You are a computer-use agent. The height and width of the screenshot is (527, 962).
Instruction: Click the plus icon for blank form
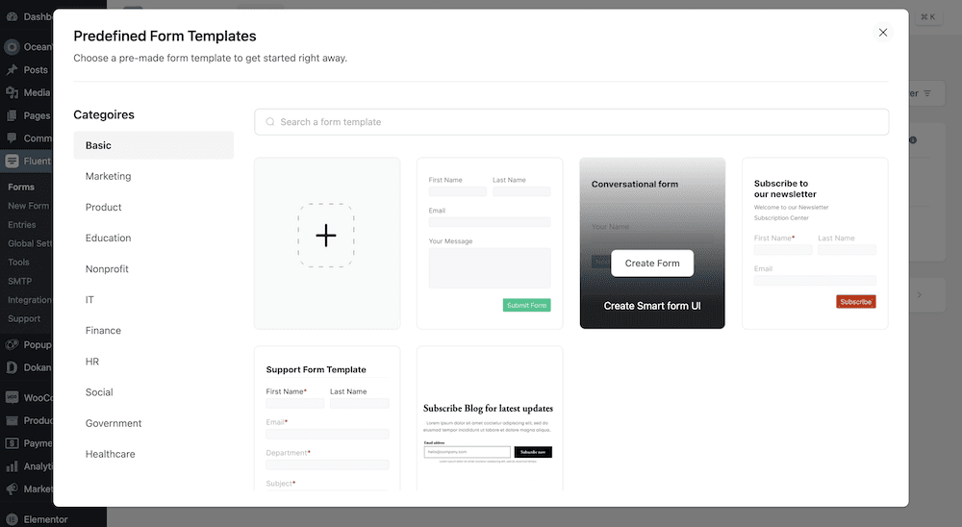point(326,236)
